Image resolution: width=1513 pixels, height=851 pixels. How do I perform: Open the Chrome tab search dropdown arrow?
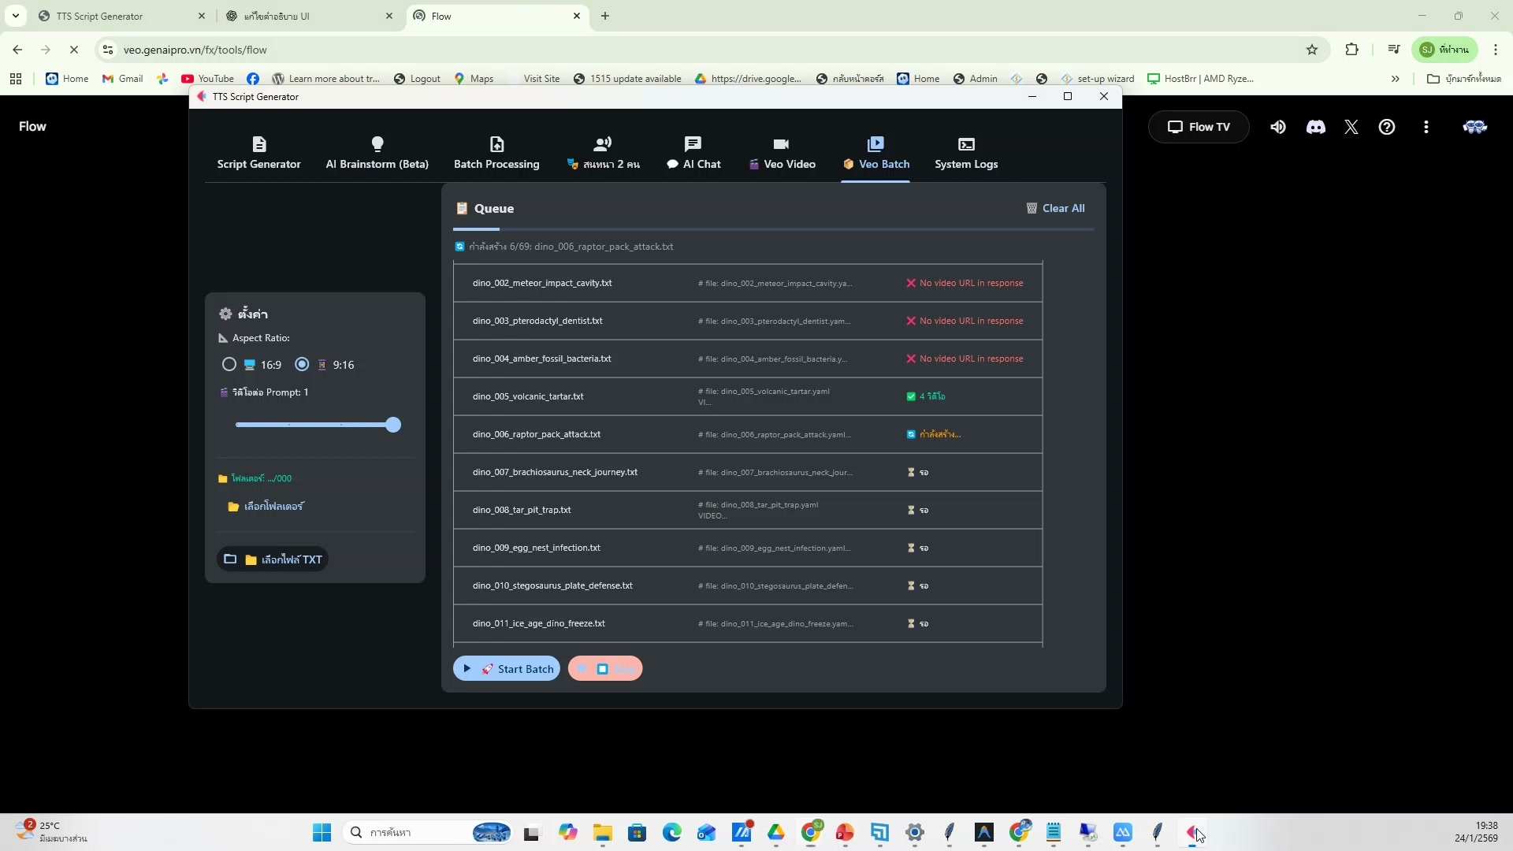click(x=15, y=16)
